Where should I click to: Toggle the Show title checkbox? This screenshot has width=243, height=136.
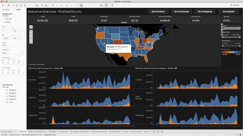(3, 19)
